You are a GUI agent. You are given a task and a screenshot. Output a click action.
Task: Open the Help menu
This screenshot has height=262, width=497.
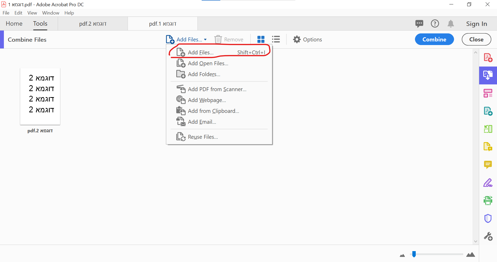[69, 13]
